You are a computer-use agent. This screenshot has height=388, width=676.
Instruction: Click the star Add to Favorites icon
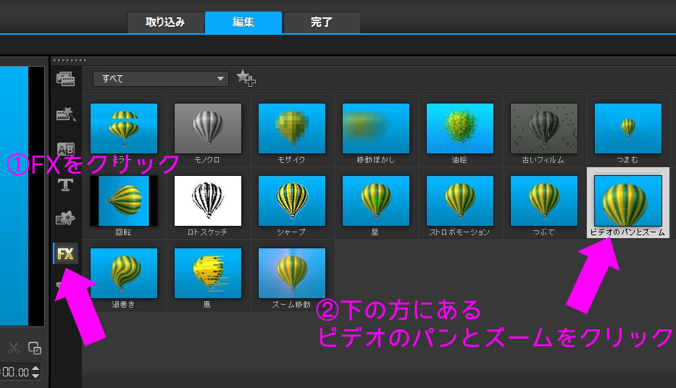click(246, 79)
